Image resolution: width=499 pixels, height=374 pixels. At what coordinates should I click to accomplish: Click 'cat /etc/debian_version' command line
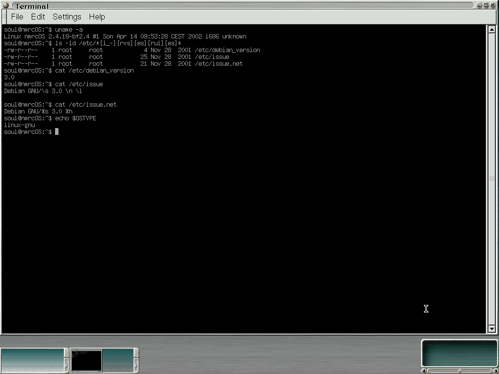95,71
